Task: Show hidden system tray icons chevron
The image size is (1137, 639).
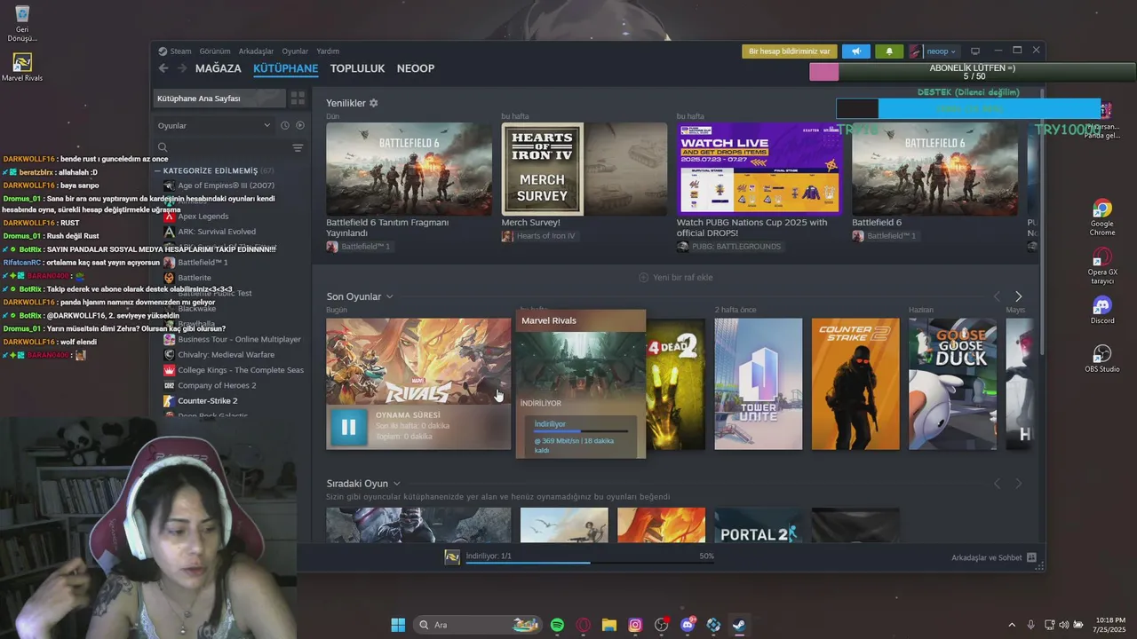Action: tap(1011, 625)
